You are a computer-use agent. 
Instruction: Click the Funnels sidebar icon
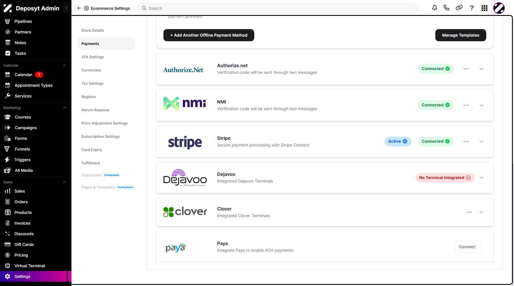pos(7,149)
